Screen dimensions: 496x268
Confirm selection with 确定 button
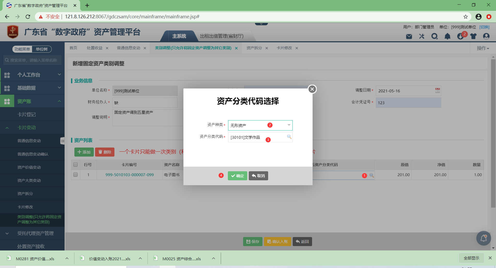coord(237,176)
